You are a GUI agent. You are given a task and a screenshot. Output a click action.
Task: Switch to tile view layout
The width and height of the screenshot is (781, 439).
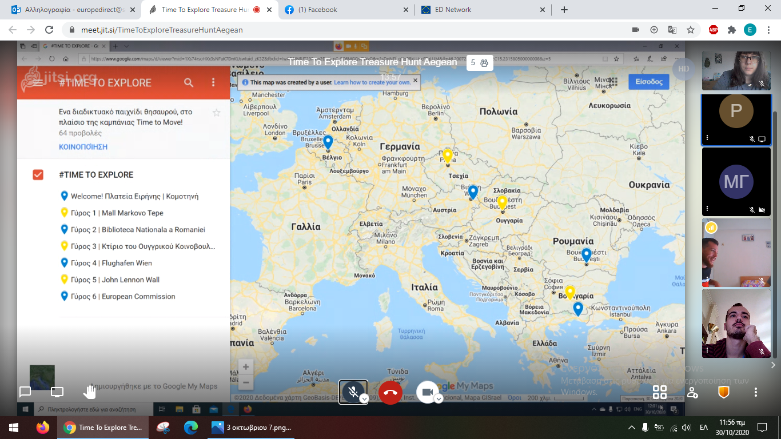pos(660,392)
